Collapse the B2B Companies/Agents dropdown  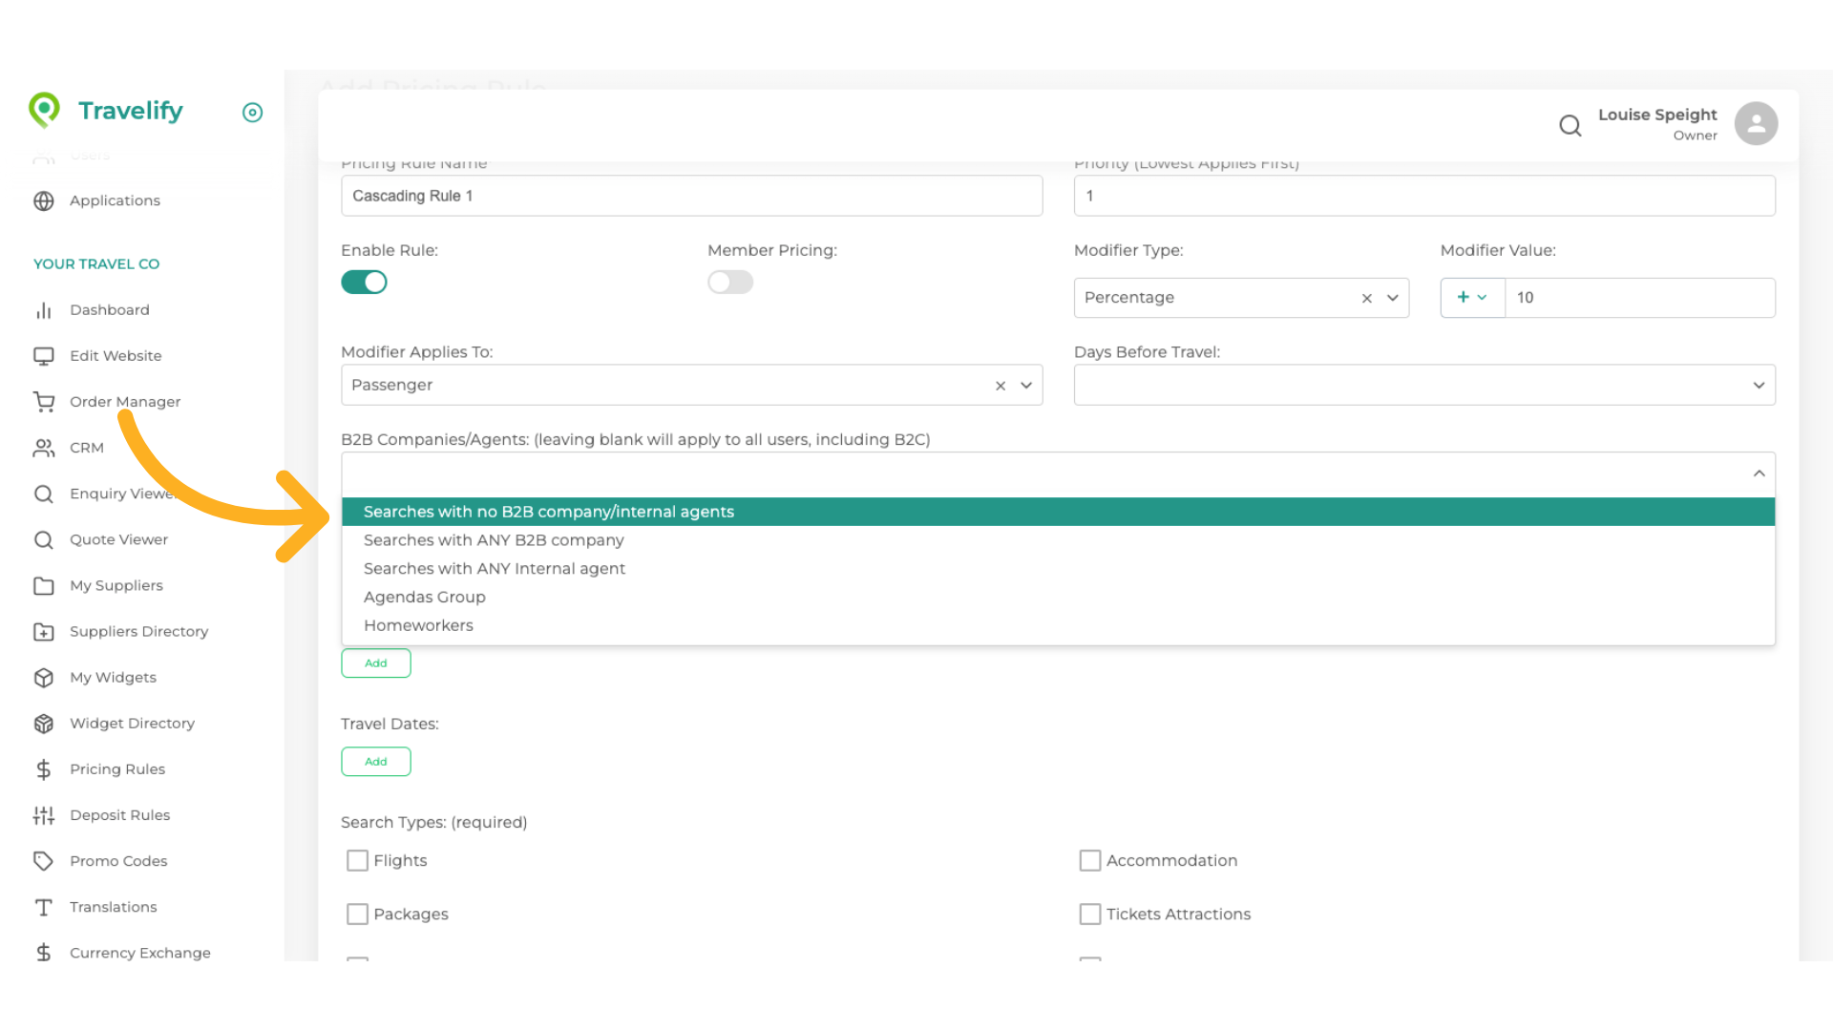click(1759, 473)
